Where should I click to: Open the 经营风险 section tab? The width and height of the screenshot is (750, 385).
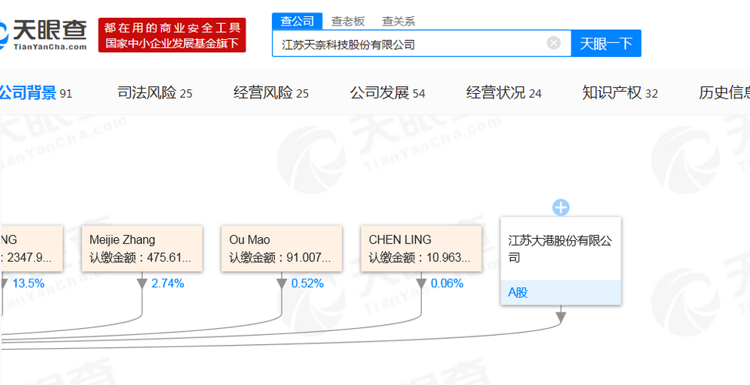click(x=271, y=92)
